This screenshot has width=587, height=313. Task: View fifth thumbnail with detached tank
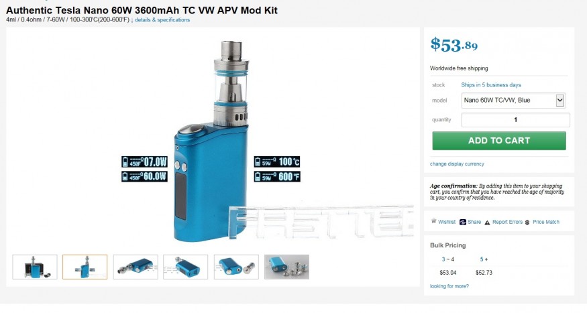236,267
